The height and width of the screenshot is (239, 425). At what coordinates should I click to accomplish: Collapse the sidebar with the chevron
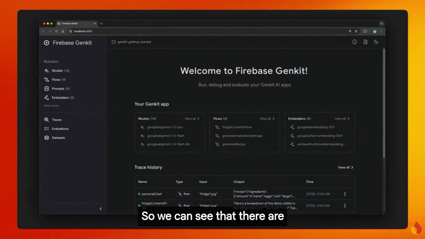100,209
